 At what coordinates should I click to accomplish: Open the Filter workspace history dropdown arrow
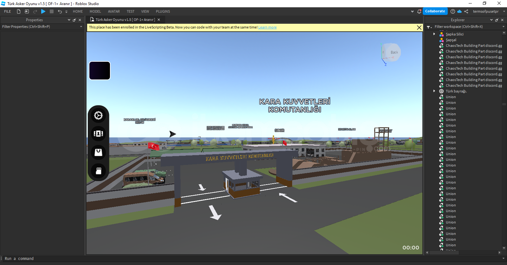point(504,27)
